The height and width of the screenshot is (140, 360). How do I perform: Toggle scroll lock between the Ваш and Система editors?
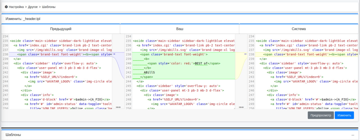pyautogui.click(x=241, y=107)
